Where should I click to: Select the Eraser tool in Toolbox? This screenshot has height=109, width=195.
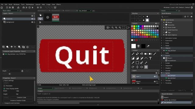point(137,54)
